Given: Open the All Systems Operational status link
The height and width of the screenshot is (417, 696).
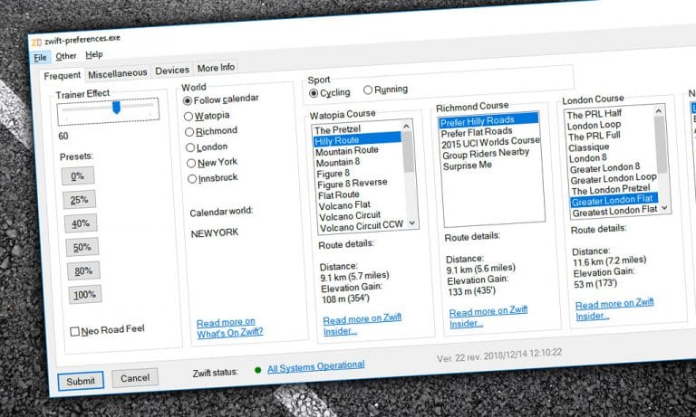Looking at the screenshot, I should pyautogui.click(x=316, y=366).
